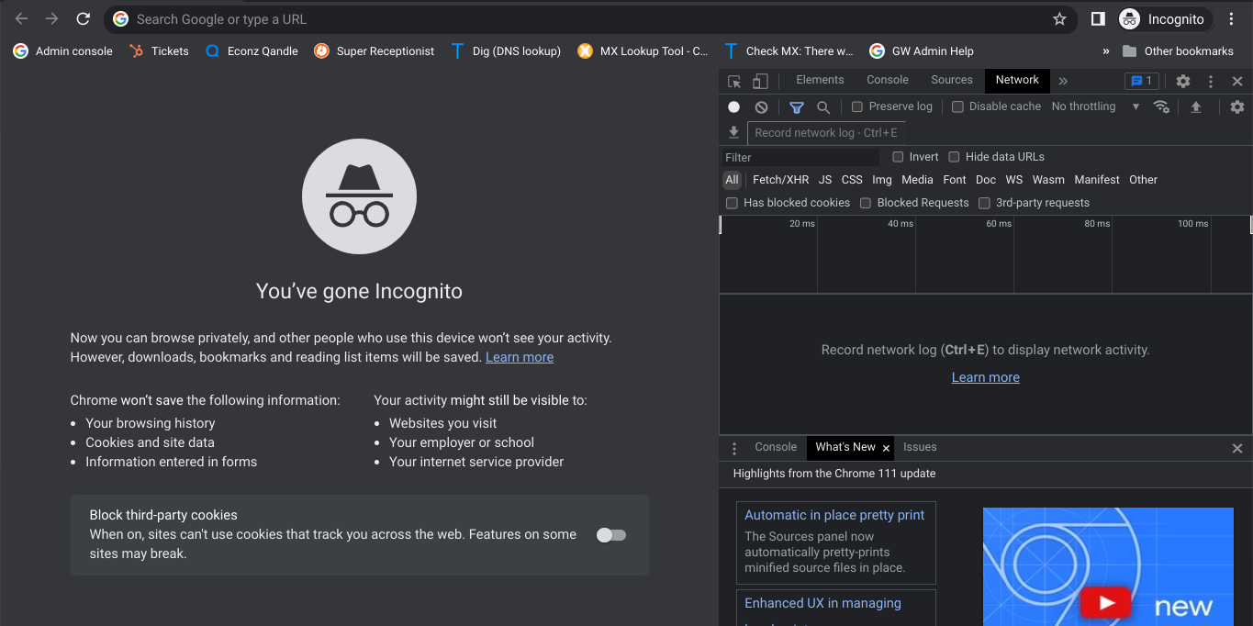Select the Network tab
Image resolution: width=1253 pixels, height=626 pixels.
click(1017, 80)
